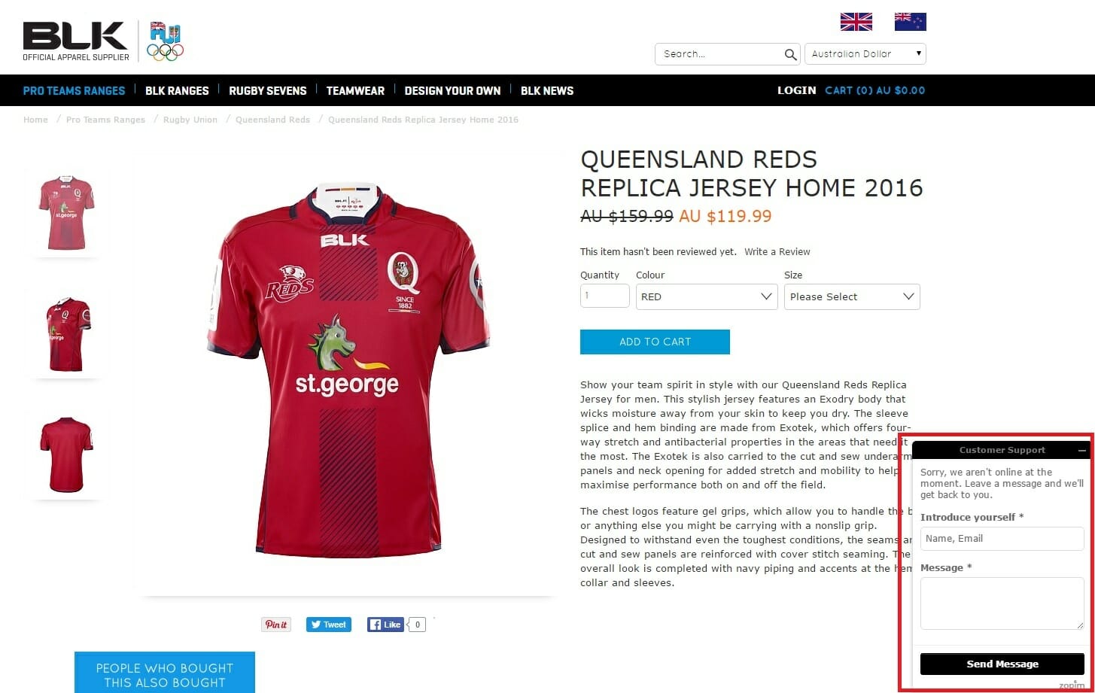Image resolution: width=1095 pixels, height=693 pixels.
Task: Open the Queensland Reds breadcrumb link
Action: click(x=272, y=120)
